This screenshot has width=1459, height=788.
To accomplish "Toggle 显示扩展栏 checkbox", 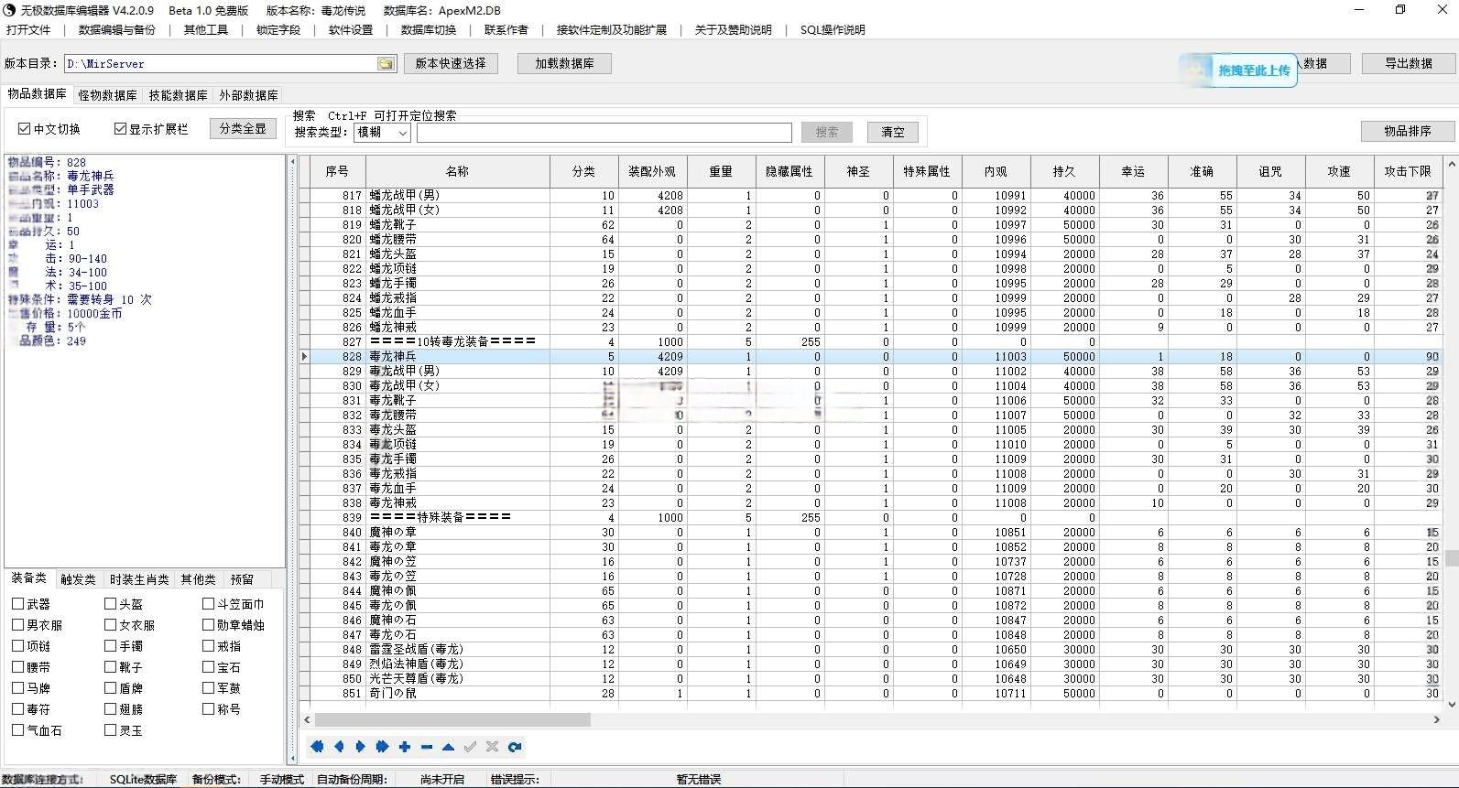I will coord(120,129).
